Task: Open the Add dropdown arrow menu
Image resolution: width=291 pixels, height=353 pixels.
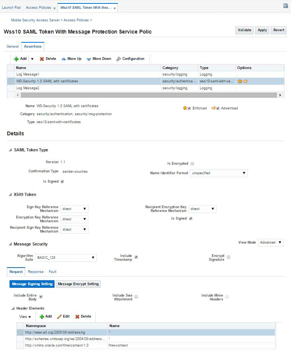Action: pyautogui.click(x=32, y=59)
